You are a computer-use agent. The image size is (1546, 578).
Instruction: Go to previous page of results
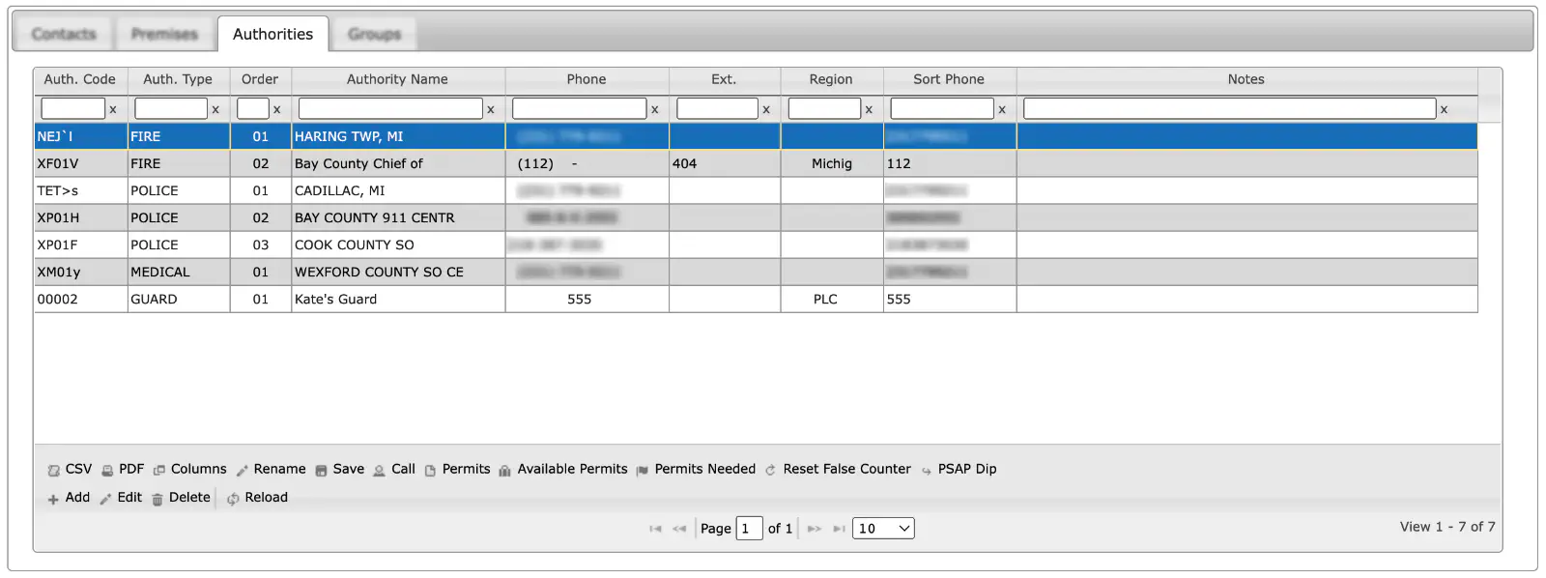pos(679,529)
